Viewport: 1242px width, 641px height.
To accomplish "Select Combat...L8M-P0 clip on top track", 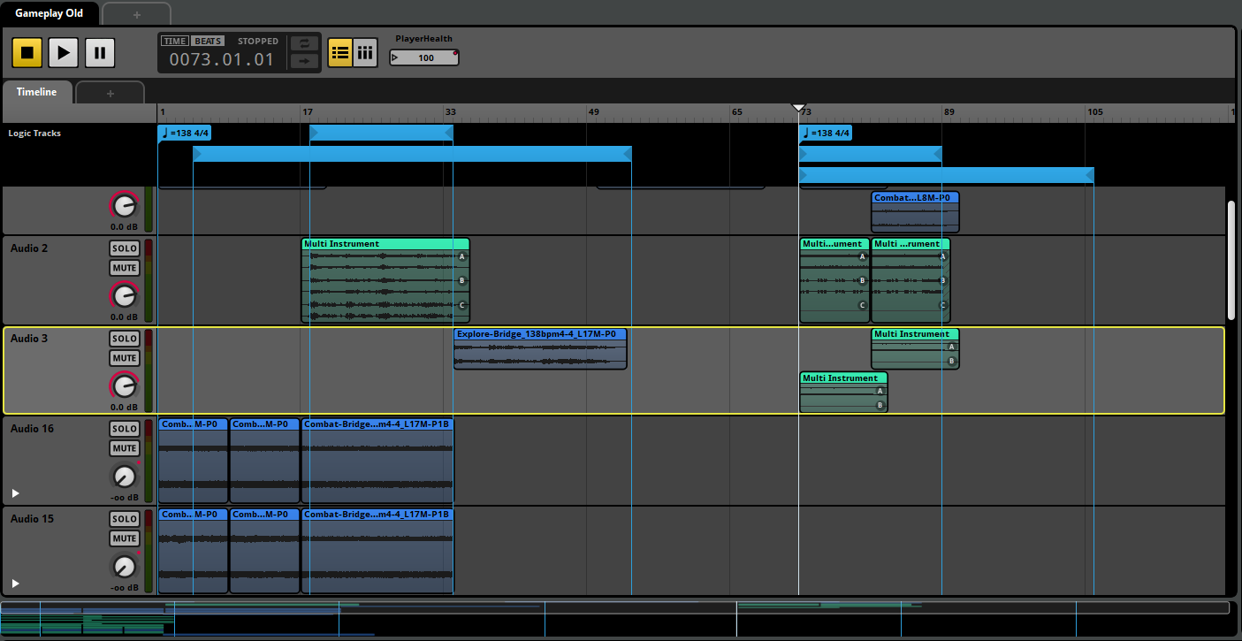I will click(x=915, y=212).
